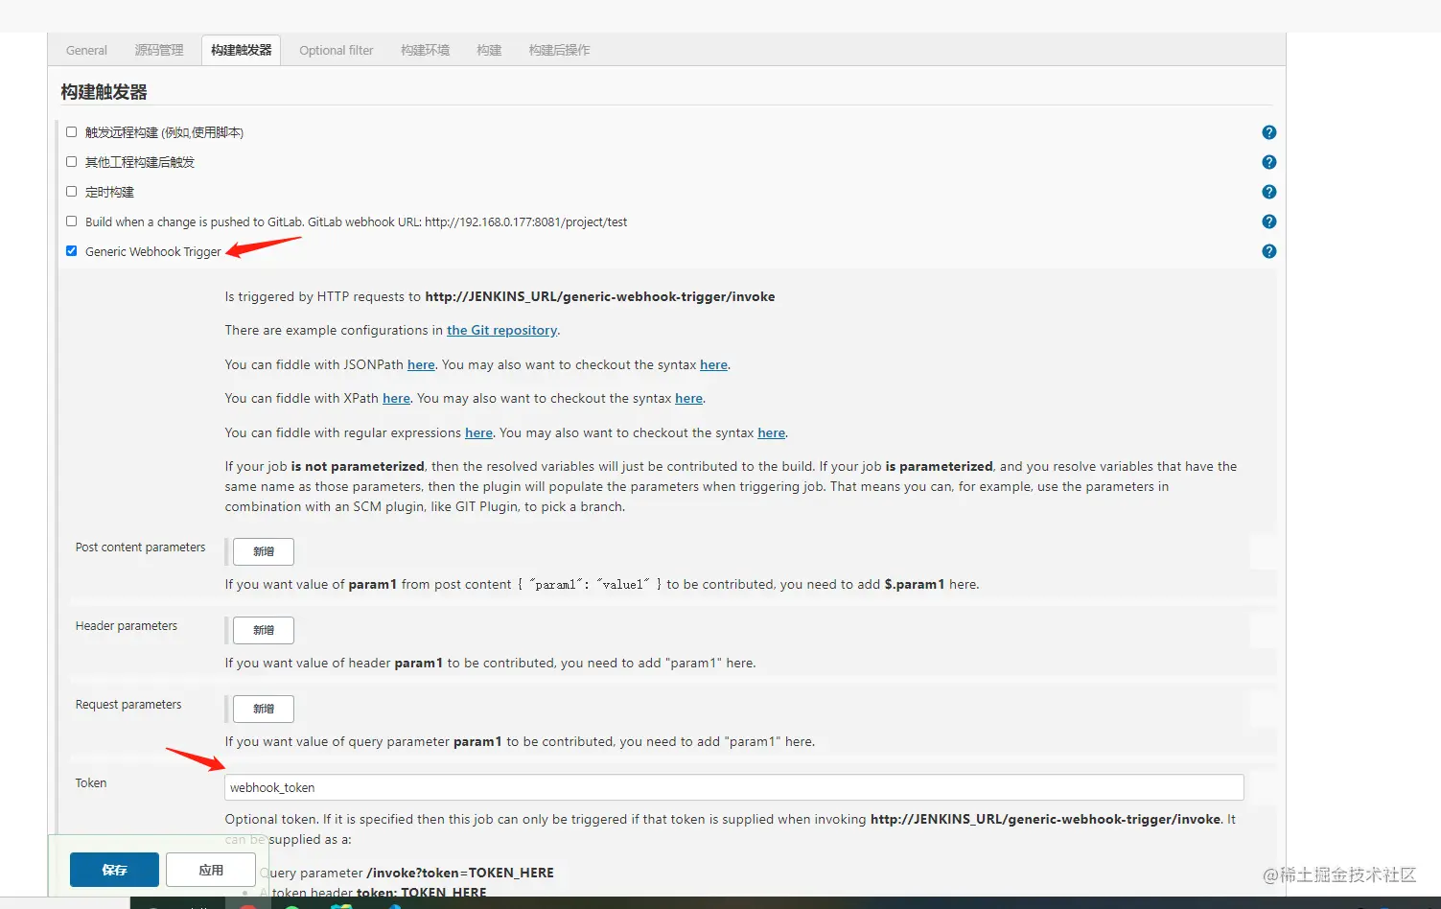Open help for GitLab push build option
1441x909 pixels.
click(1268, 221)
